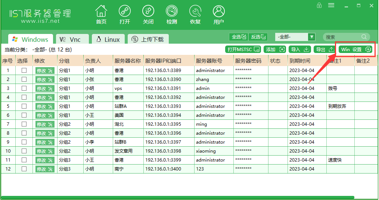The height and width of the screenshot is (200, 379).
Task: Switch to the Windows tab
Action: [31, 39]
